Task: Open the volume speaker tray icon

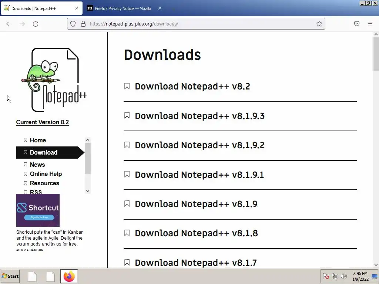Action: (343, 276)
